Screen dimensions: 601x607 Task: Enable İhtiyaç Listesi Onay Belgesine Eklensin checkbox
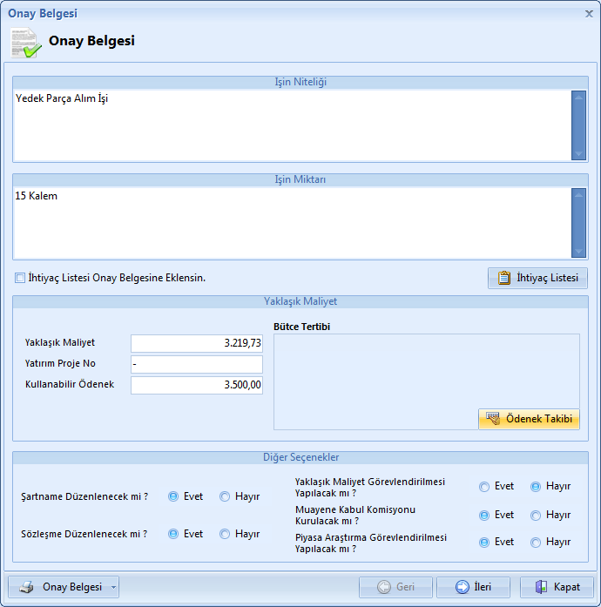pos(20,278)
